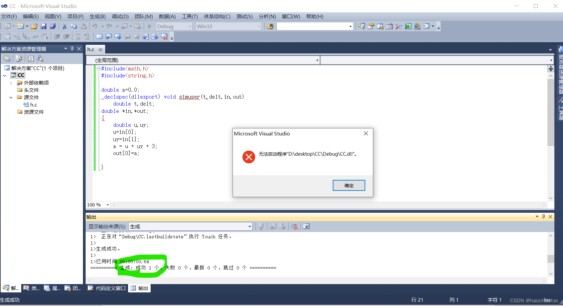The height and width of the screenshot is (306, 563).
Task: Click the Undo arrow icon
Action: click(95, 26)
